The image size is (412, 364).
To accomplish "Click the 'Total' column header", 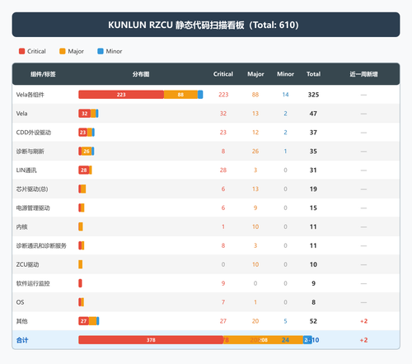I will [x=313, y=74].
